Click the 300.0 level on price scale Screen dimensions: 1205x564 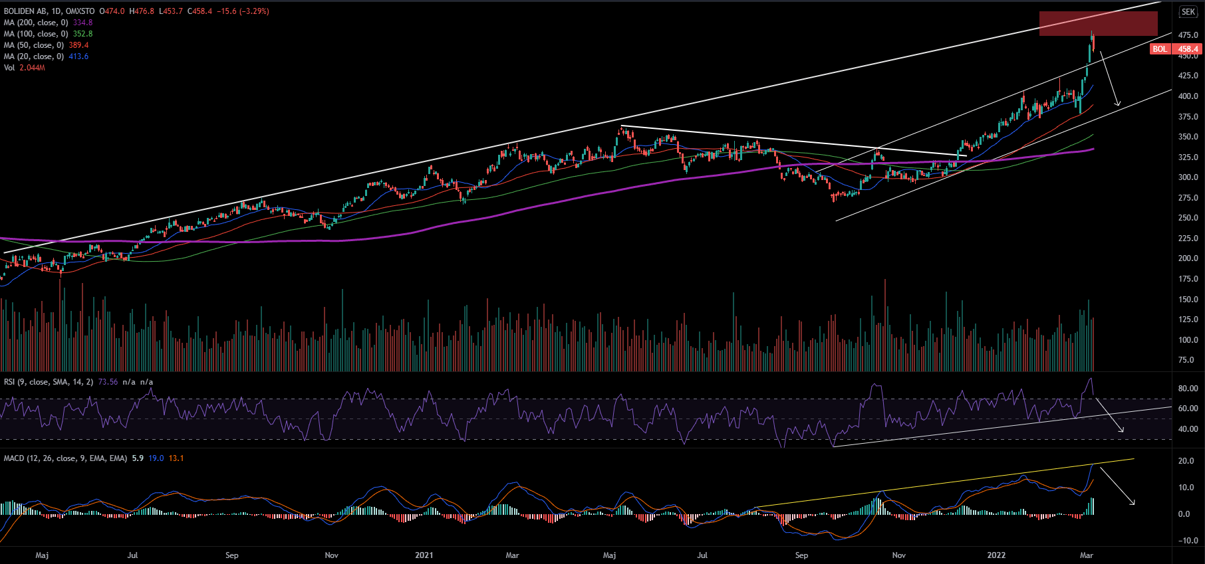click(1188, 177)
